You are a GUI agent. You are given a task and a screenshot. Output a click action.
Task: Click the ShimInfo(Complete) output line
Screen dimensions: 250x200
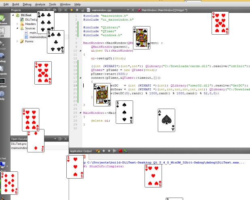[x=106, y=166]
